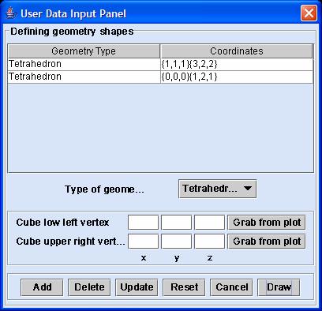Click the Type of geome... label
The width and height of the screenshot is (322, 311).
[x=104, y=189]
